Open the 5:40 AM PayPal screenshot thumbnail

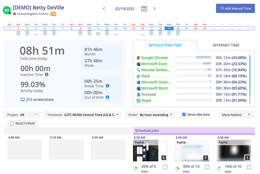tap(192, 151)
